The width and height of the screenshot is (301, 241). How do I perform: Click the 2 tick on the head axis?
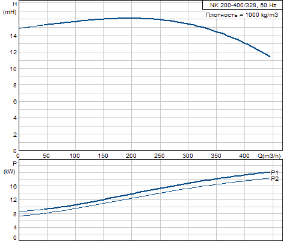click(x=15, y=135)
